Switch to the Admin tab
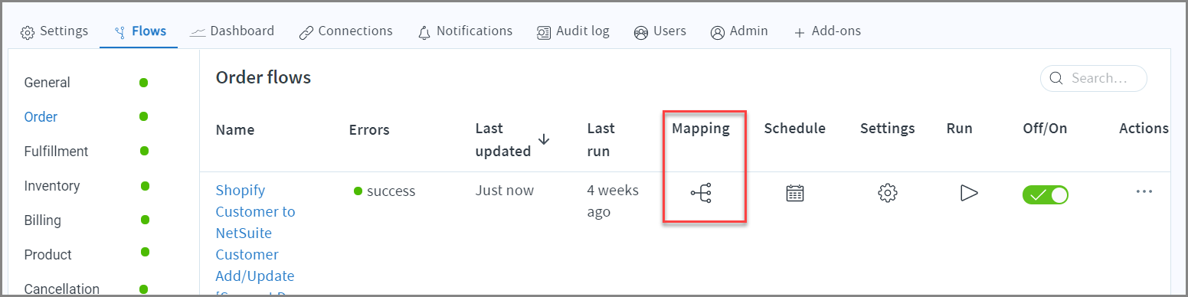This screenshot has width=1188, height=297. coord(739,31)
